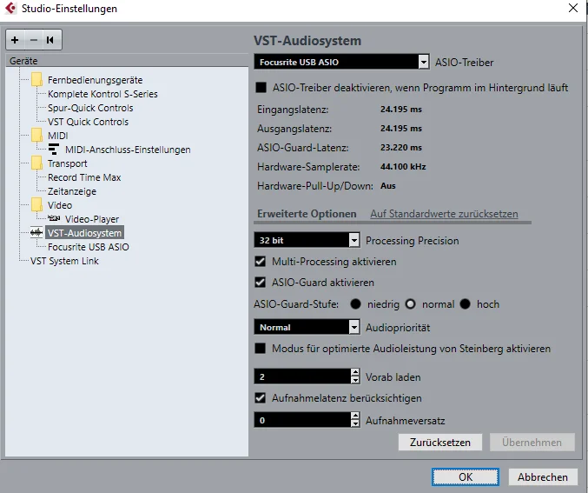The image size is (588, 493).
Task: Click the Übernehmen button
Action: click(532, 443)
